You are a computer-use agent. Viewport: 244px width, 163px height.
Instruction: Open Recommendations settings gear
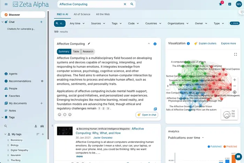click(42, 81)
